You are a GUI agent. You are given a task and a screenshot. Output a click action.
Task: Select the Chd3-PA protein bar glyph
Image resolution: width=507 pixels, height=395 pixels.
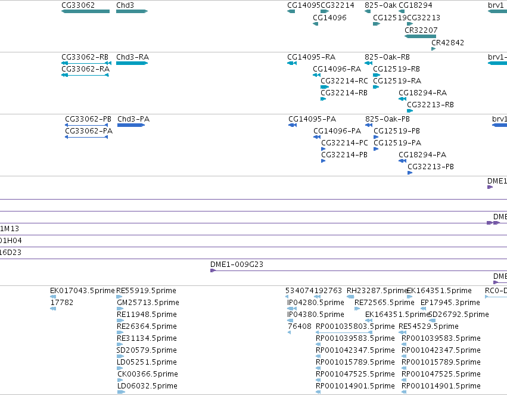pos(131,126)
